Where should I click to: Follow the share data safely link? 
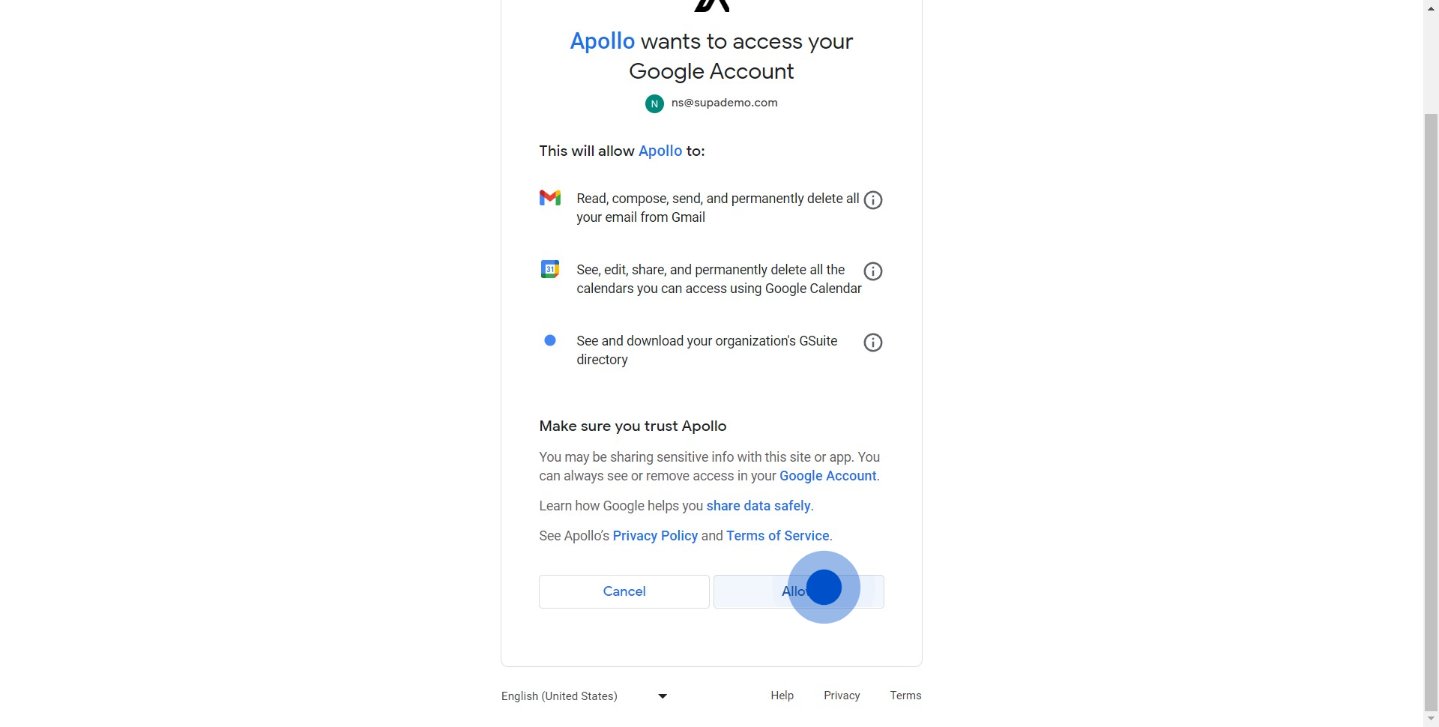point(758,506)
